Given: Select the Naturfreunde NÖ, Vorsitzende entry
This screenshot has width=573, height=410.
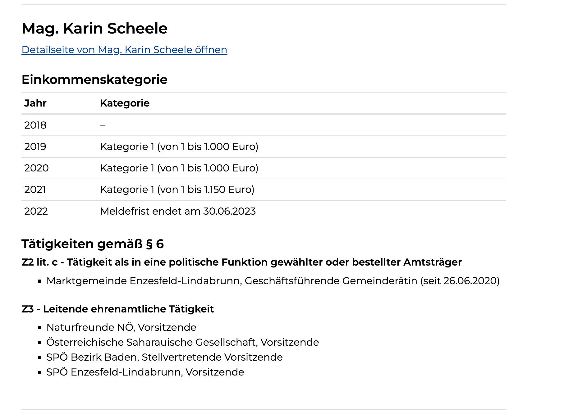Looking at the screenshot, I should click(121, 327).
